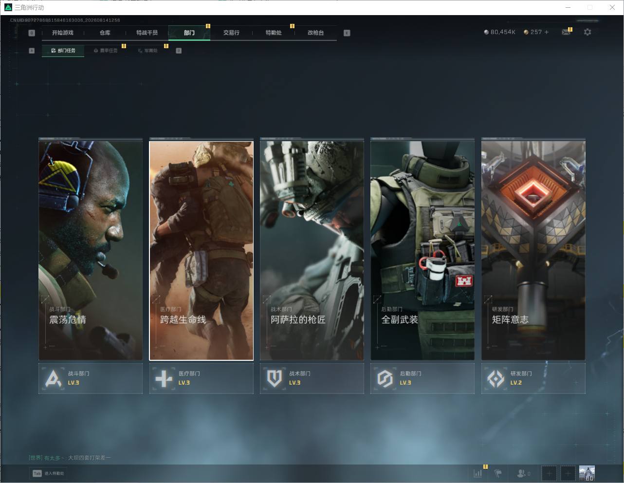624x483 pixels.
Task: Minimize the 三角洲行动 window
Action: pos(568,7)
